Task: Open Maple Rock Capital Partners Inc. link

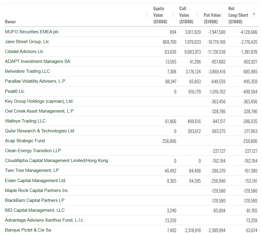Action: click(37, 190)
